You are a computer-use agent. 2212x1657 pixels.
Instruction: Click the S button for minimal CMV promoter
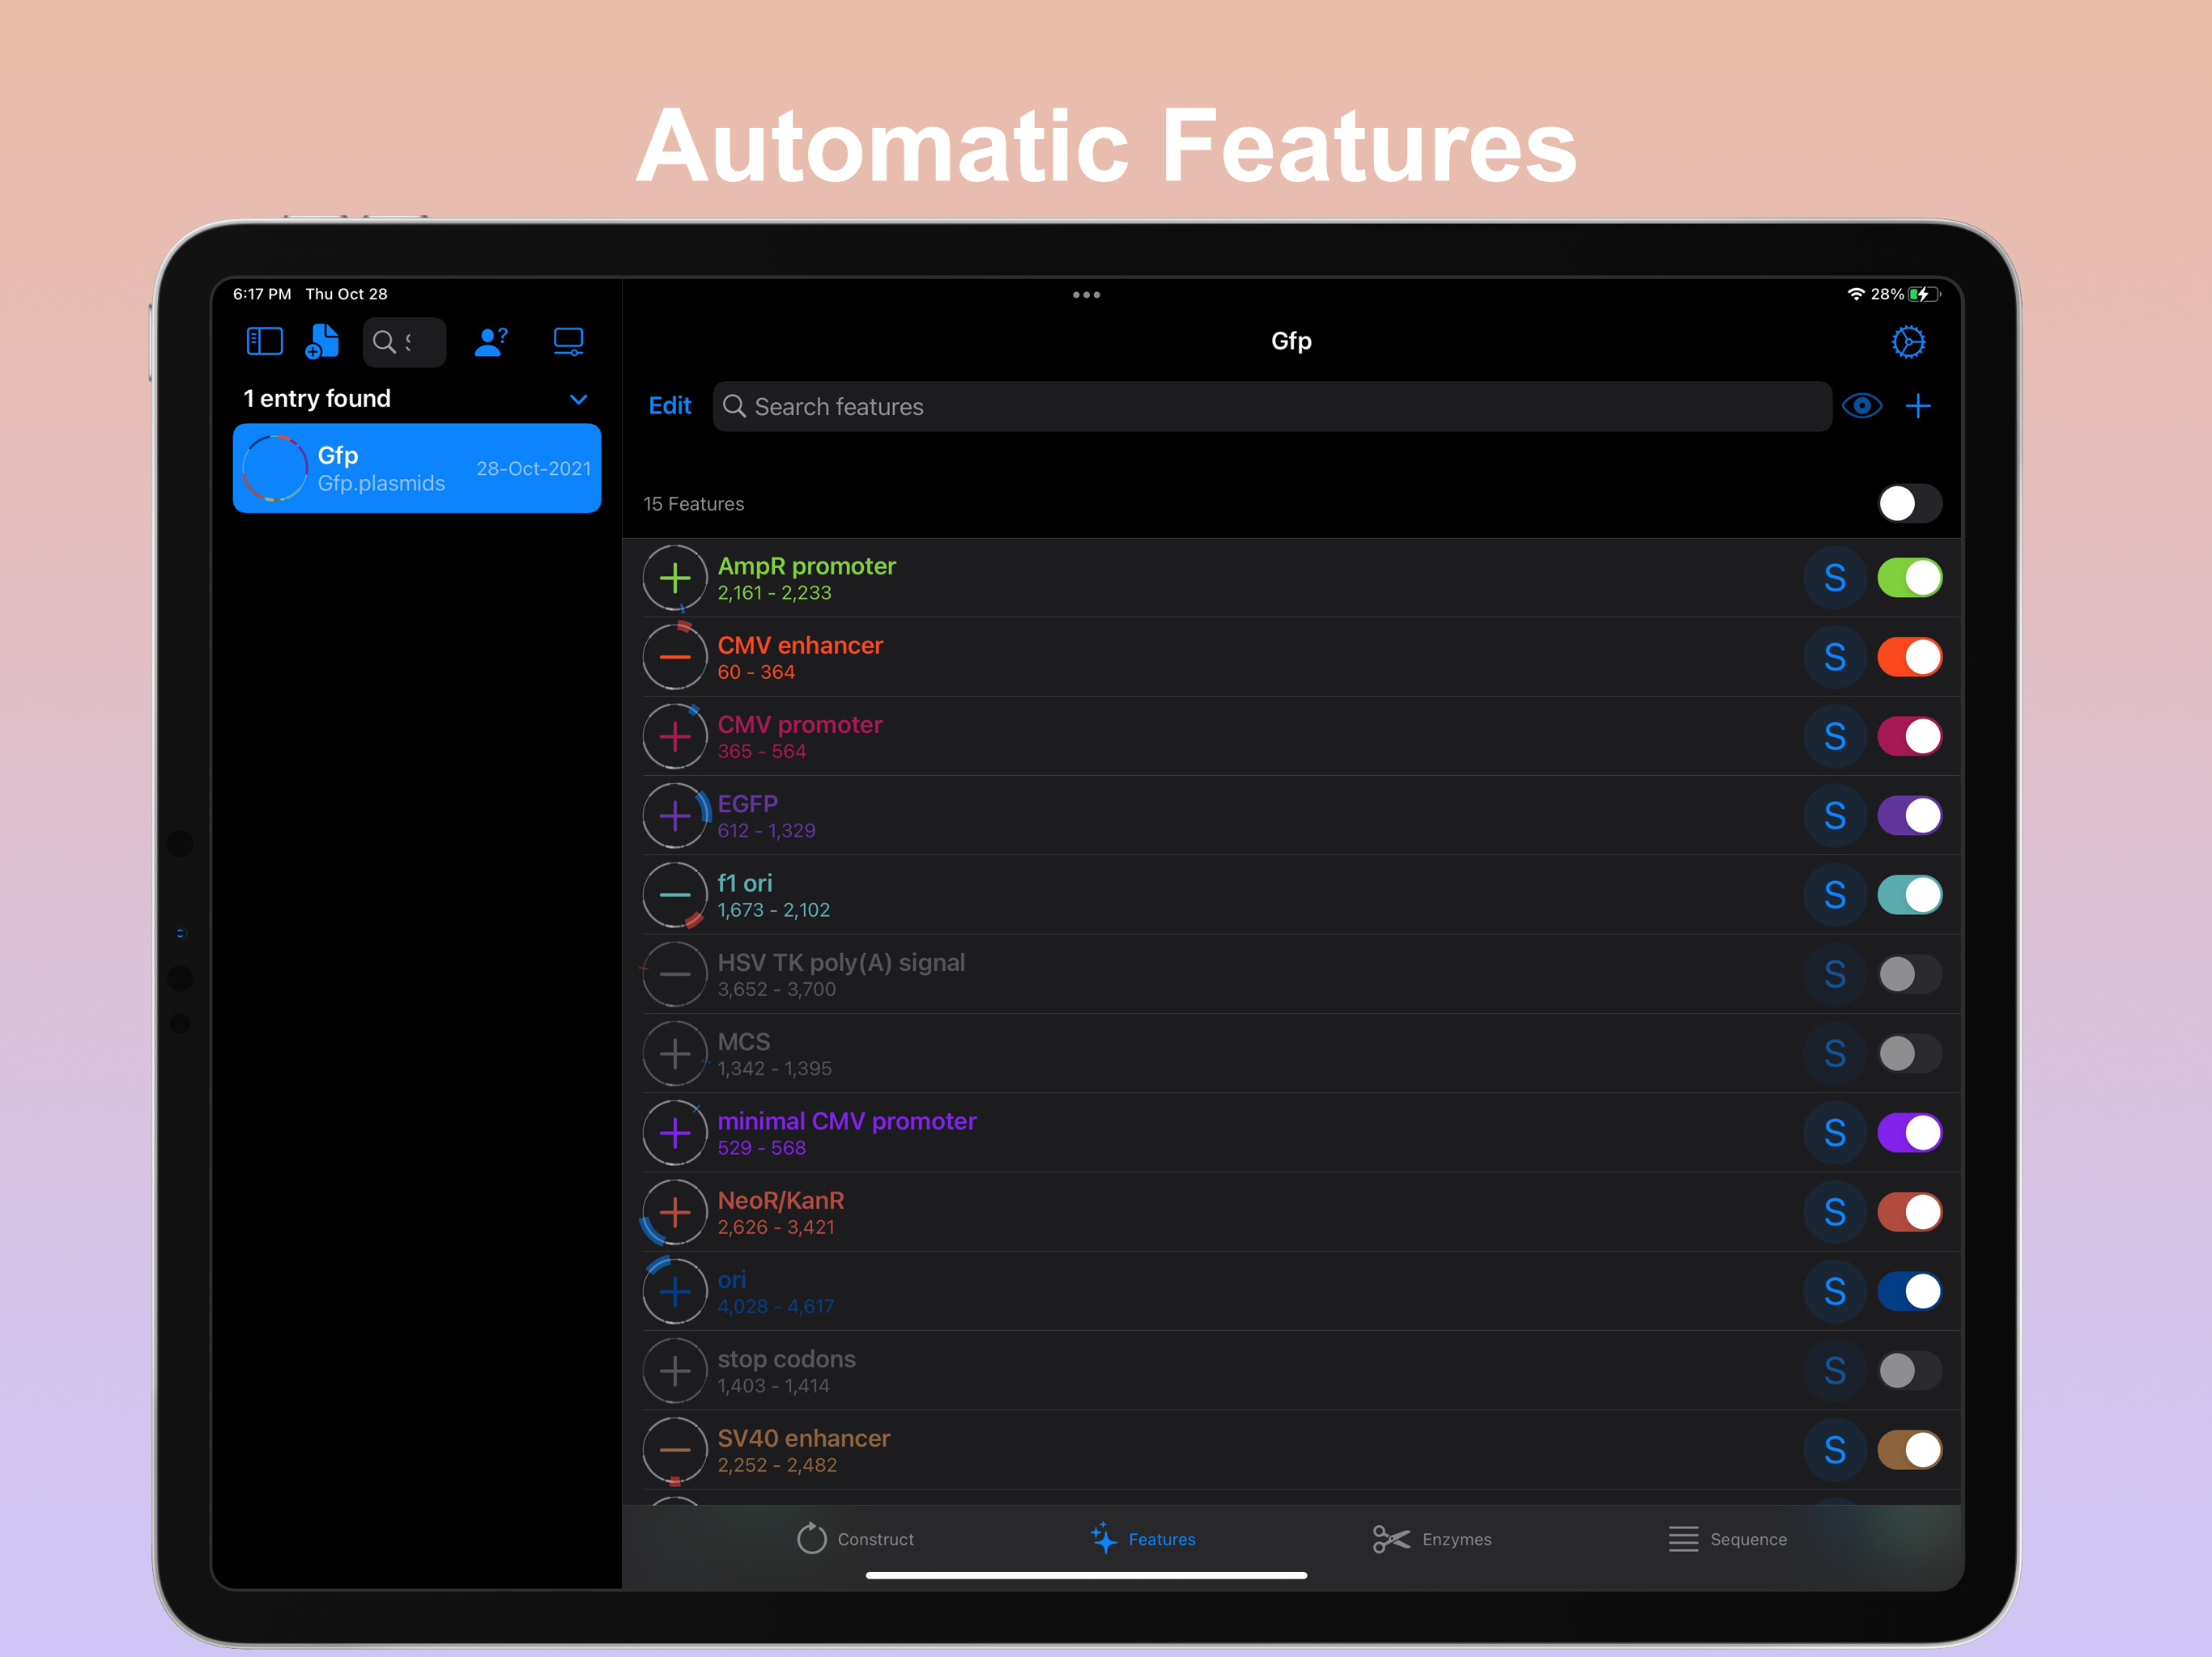click(x=1834, y=1133)
